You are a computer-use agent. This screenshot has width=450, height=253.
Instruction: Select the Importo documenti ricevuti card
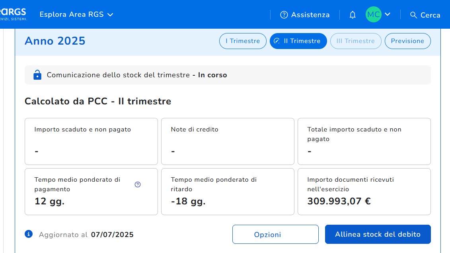click(x=364, y=192)
